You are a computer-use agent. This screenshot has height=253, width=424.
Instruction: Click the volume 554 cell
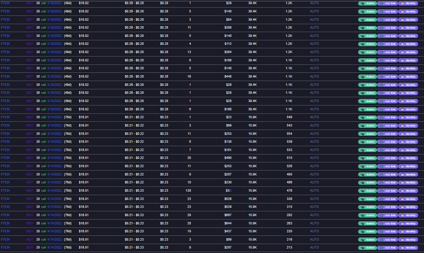pos(289,134)
